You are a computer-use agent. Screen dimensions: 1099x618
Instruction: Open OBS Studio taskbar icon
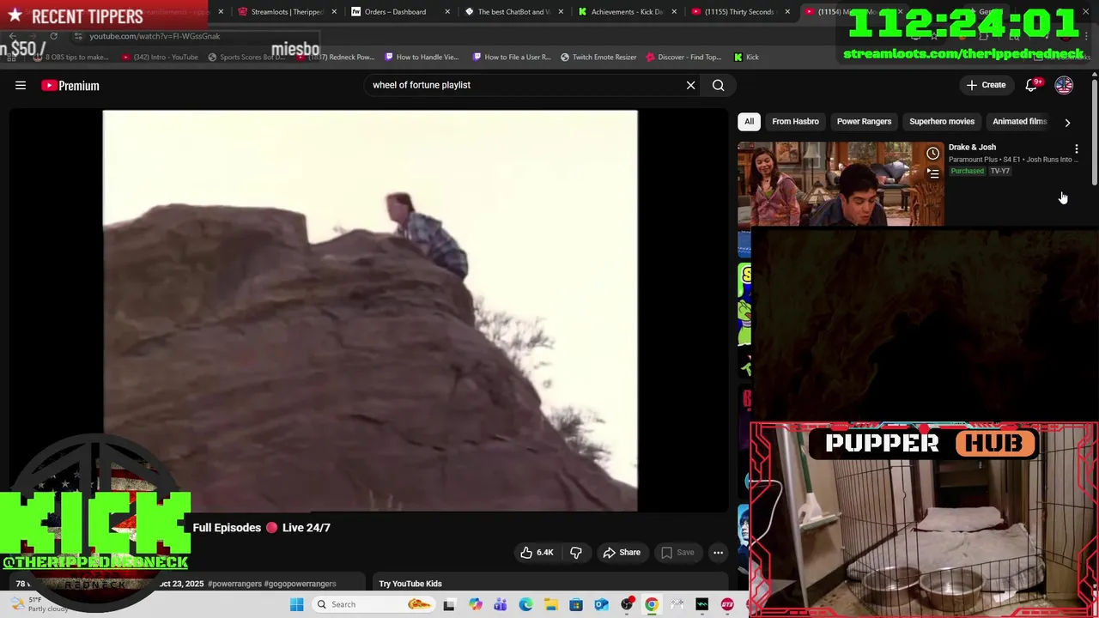[627, 604]
